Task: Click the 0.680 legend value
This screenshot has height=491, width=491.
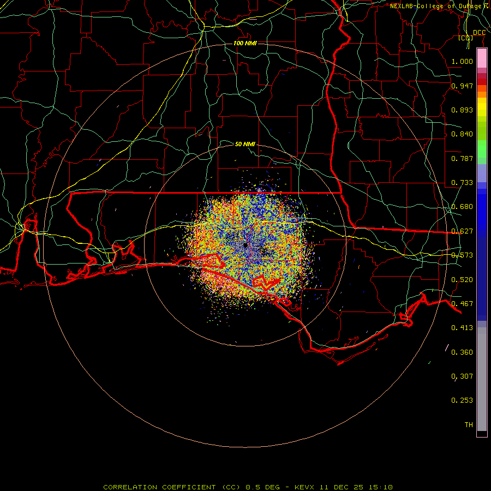Action: coord(462,207)
